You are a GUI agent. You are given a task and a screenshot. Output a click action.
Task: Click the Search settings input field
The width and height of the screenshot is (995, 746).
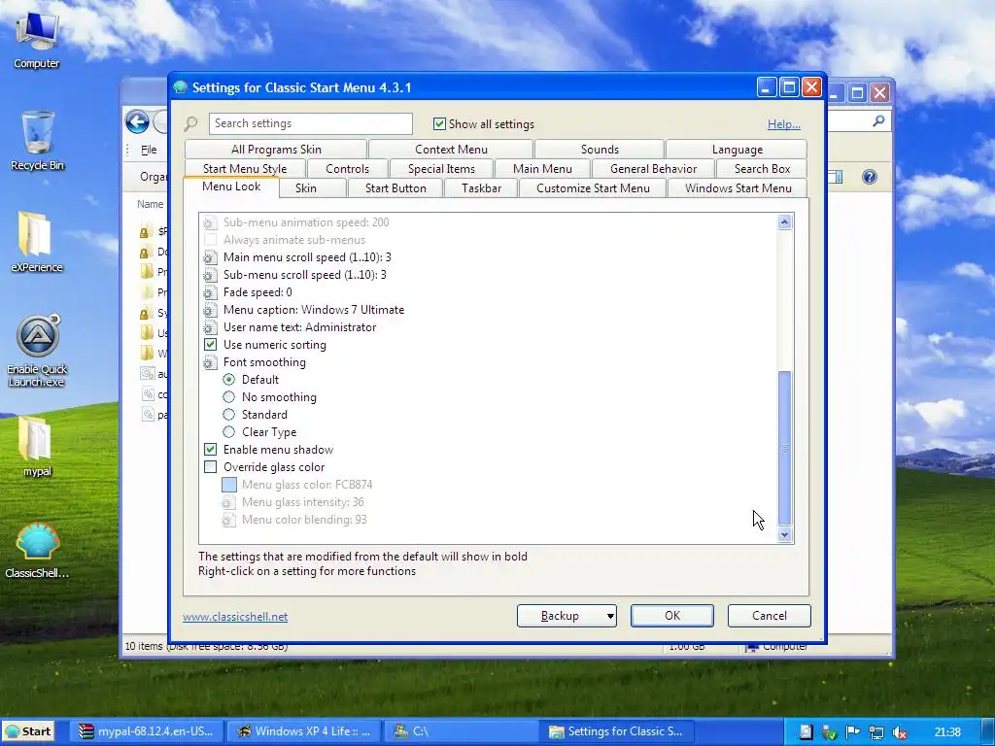pos(310,123)
